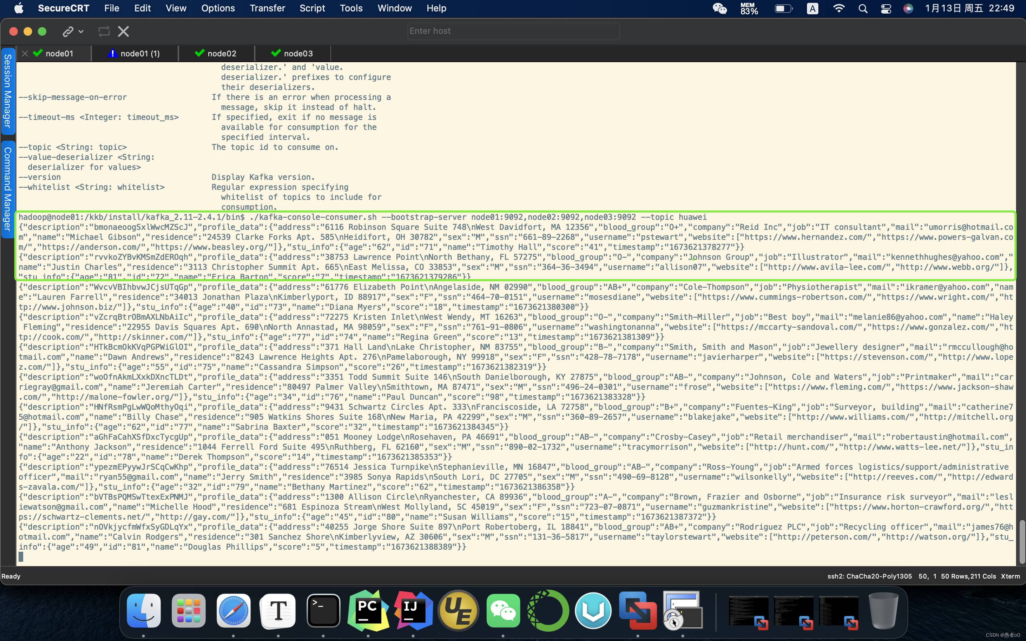Click the --skip-message-on-error option text
This screenshot has width=1026, height=641.
[72, 97]
